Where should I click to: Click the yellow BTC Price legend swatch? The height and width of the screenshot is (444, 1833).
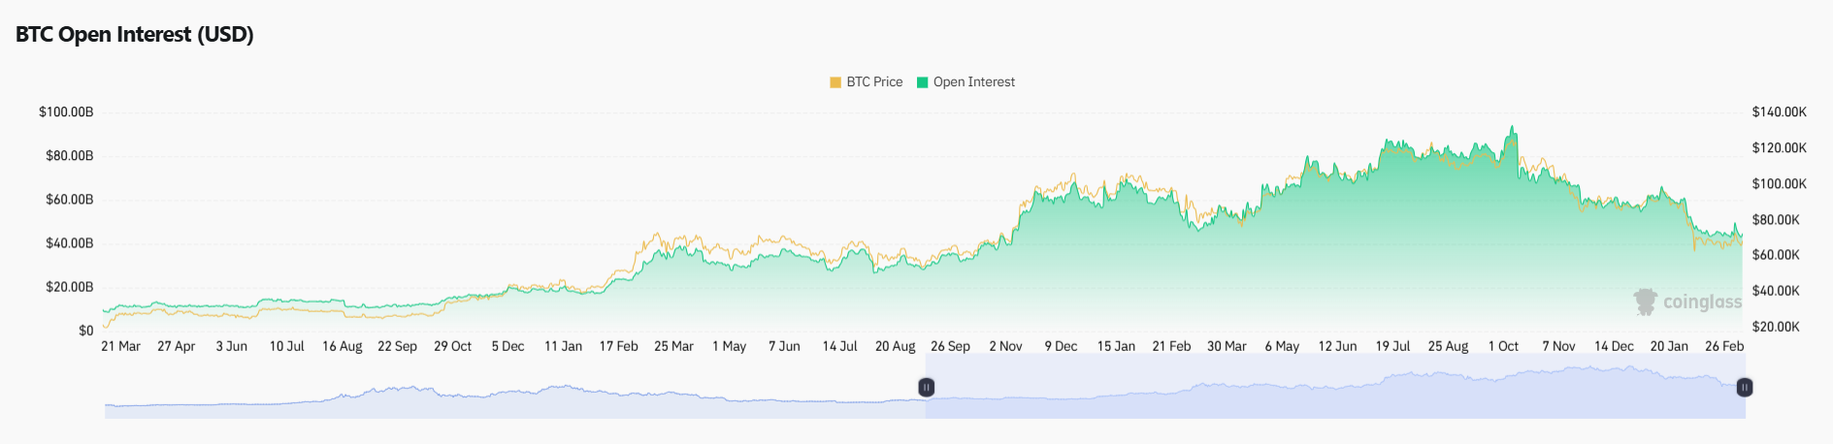[x=835, y=82]
